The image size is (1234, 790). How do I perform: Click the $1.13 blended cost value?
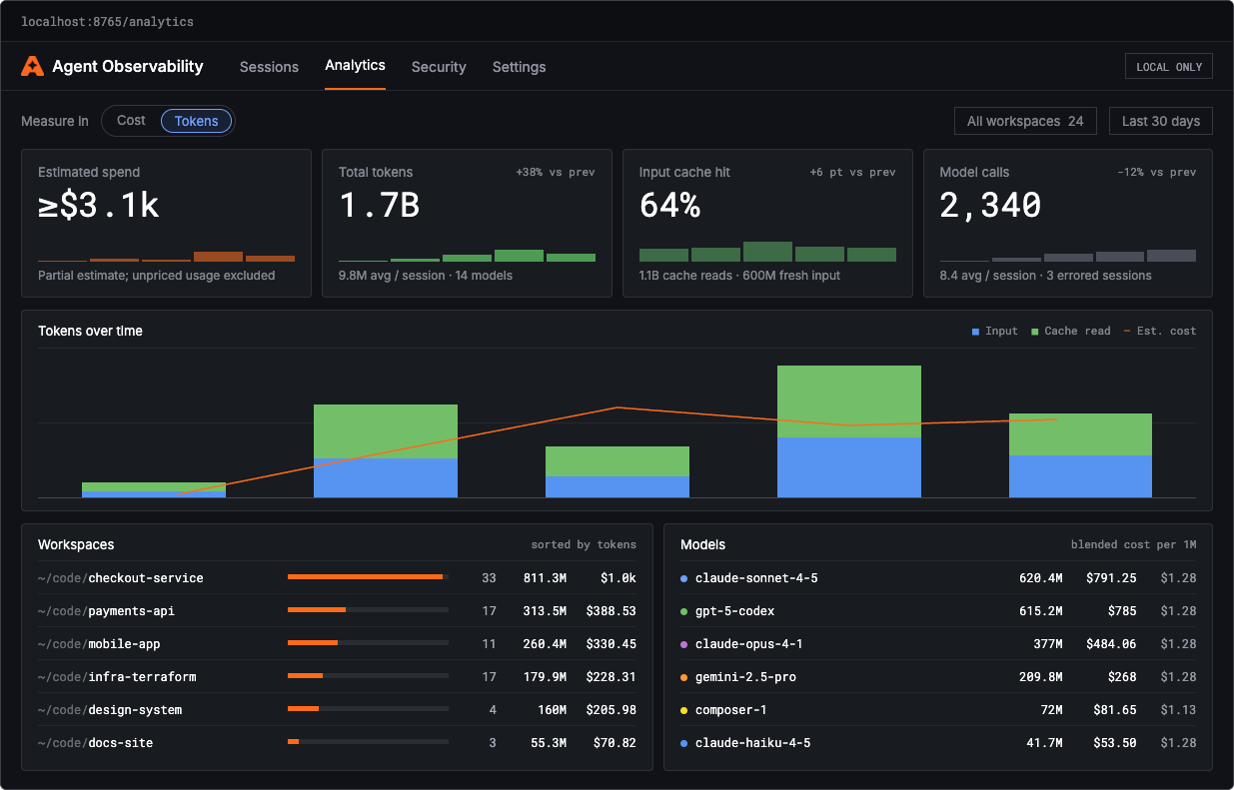[1178, 709]
